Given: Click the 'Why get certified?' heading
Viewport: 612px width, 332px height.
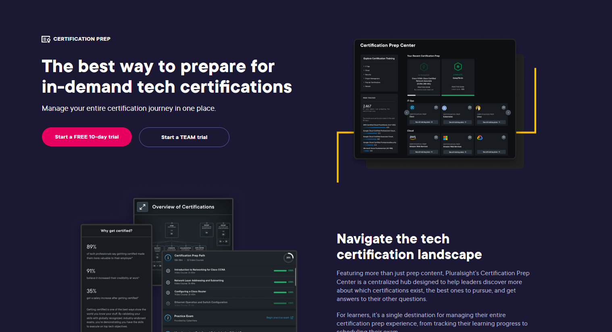Looking at the screenshot, I should (x=117, y=231).
